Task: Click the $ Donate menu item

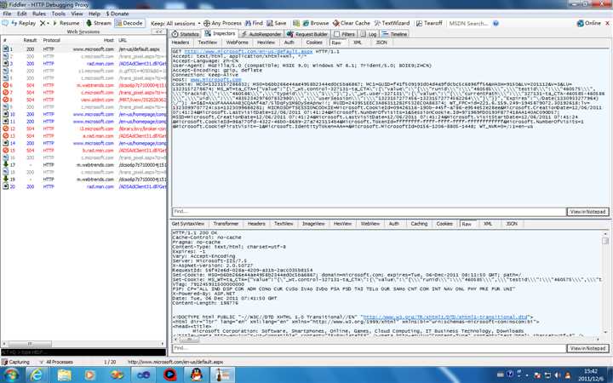Action: tap(117, 14)
